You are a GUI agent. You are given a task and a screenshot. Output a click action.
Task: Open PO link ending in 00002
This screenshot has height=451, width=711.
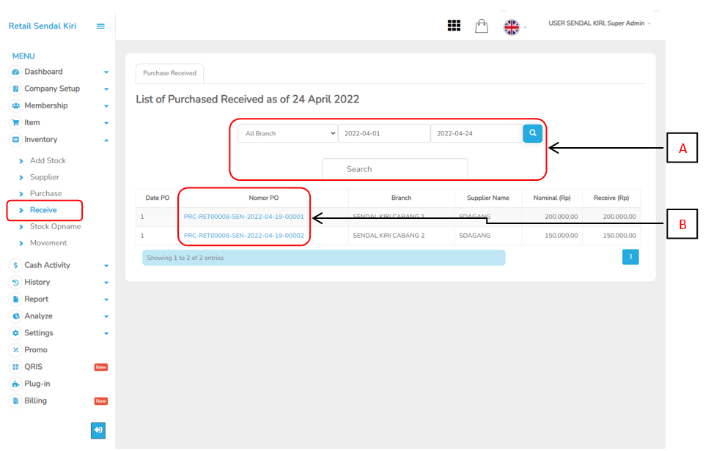243,236
